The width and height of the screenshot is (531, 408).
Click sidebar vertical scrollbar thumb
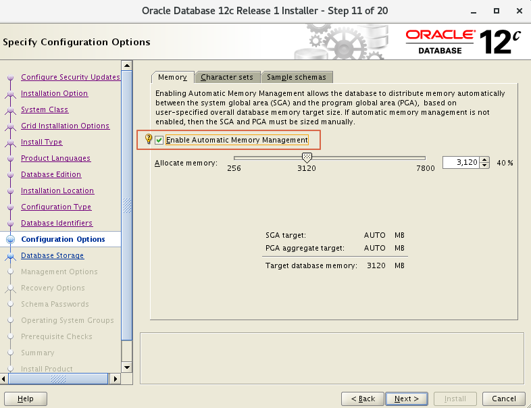(x=127, y=205)
